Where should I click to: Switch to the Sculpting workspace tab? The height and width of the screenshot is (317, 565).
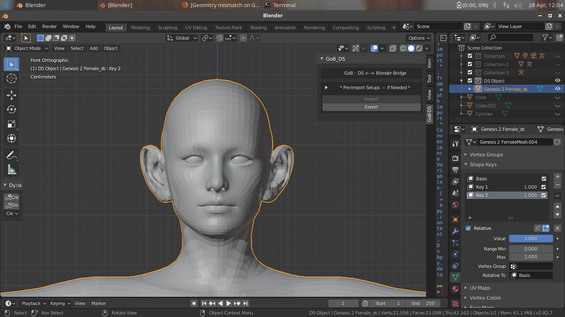tap(167, 28)
